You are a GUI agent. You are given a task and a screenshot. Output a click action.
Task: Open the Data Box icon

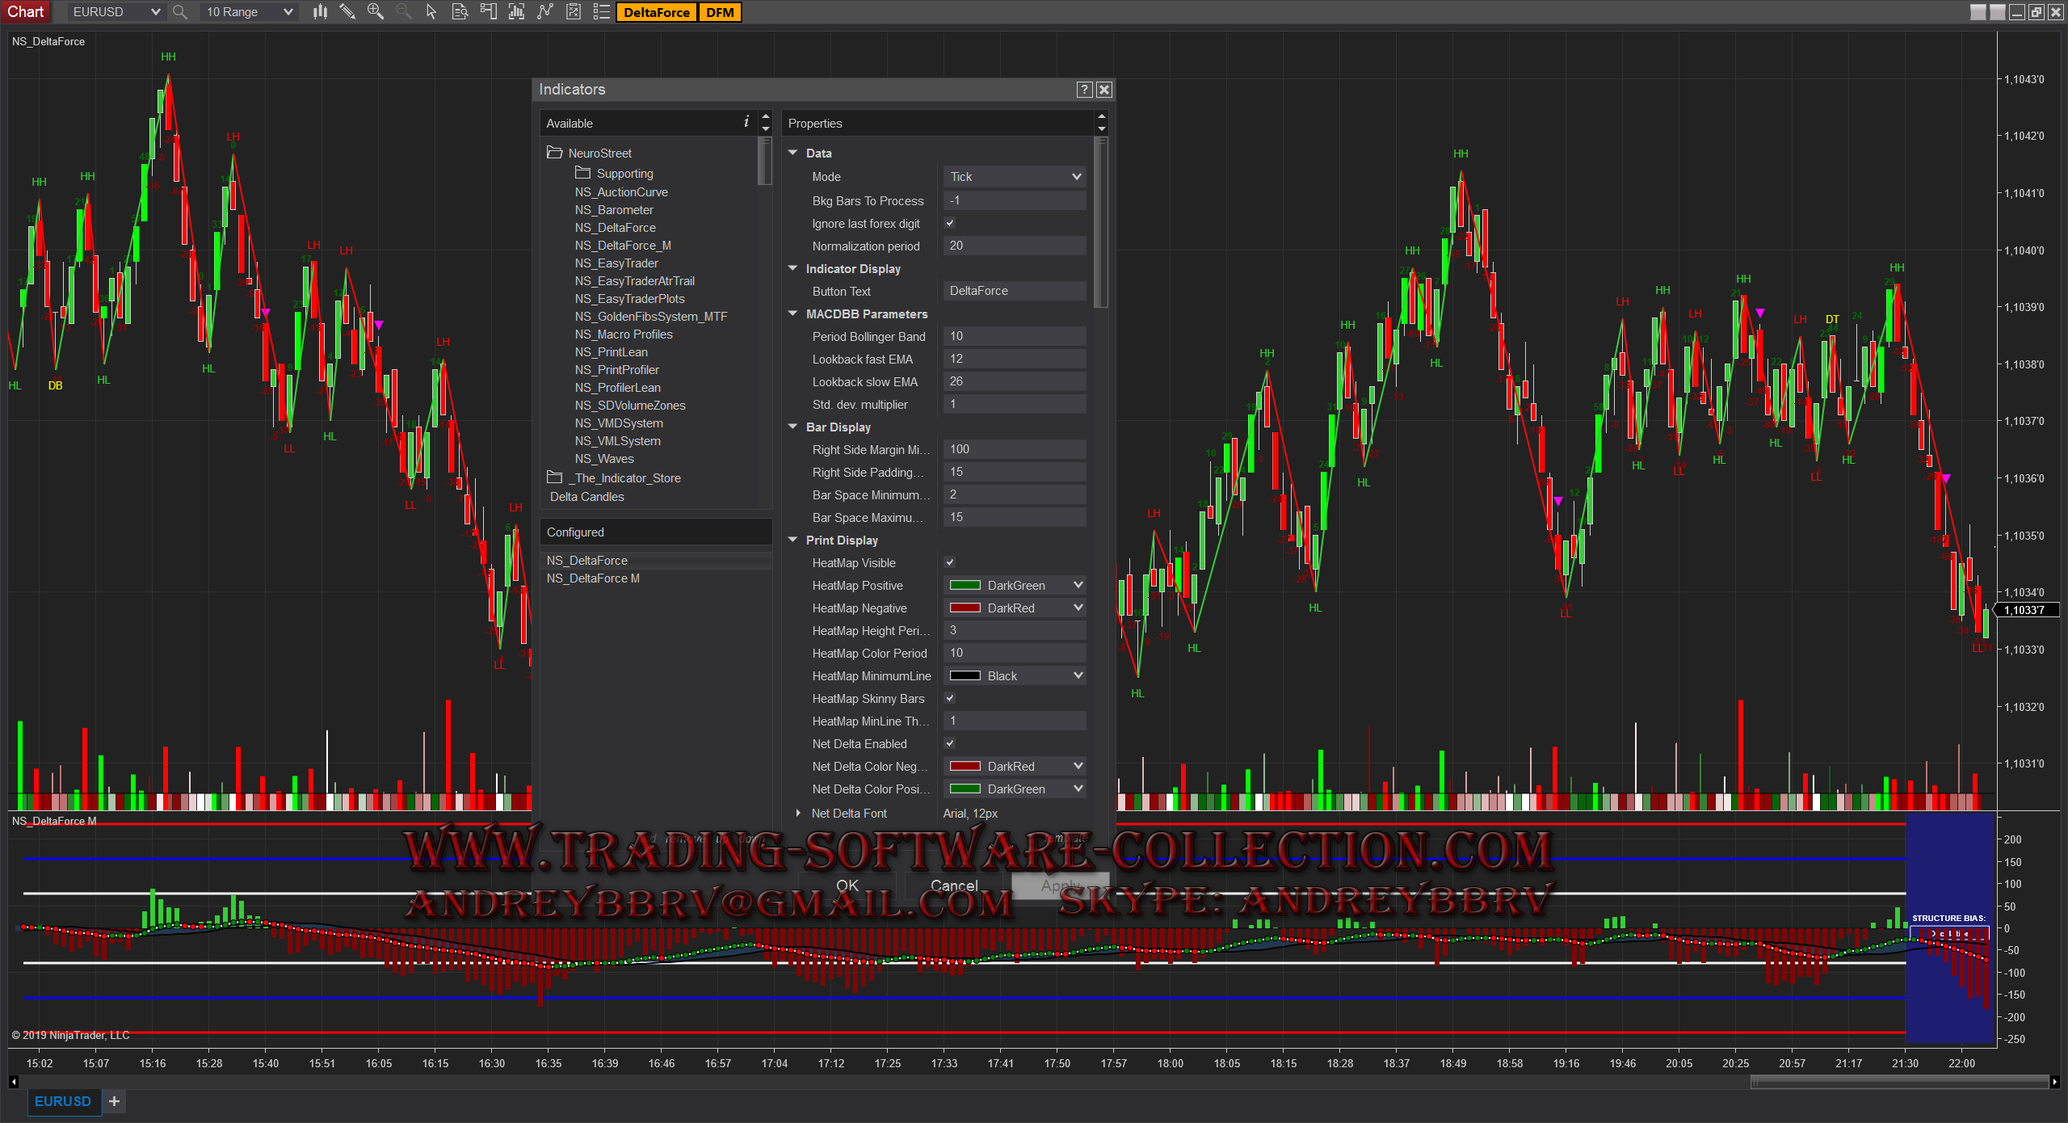pyautogui.click(x=460, y=12)
